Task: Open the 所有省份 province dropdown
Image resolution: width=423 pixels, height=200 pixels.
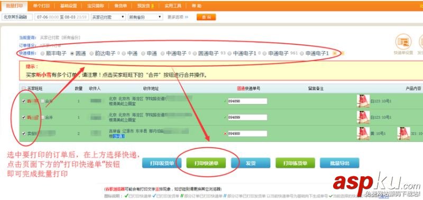Action: (x=145, y=17)
